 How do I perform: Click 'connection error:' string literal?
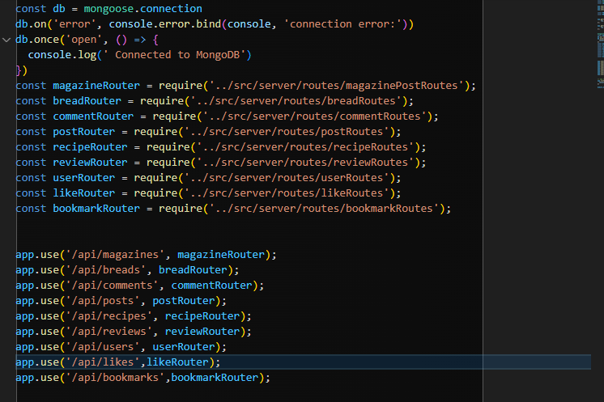click(345, 23)
